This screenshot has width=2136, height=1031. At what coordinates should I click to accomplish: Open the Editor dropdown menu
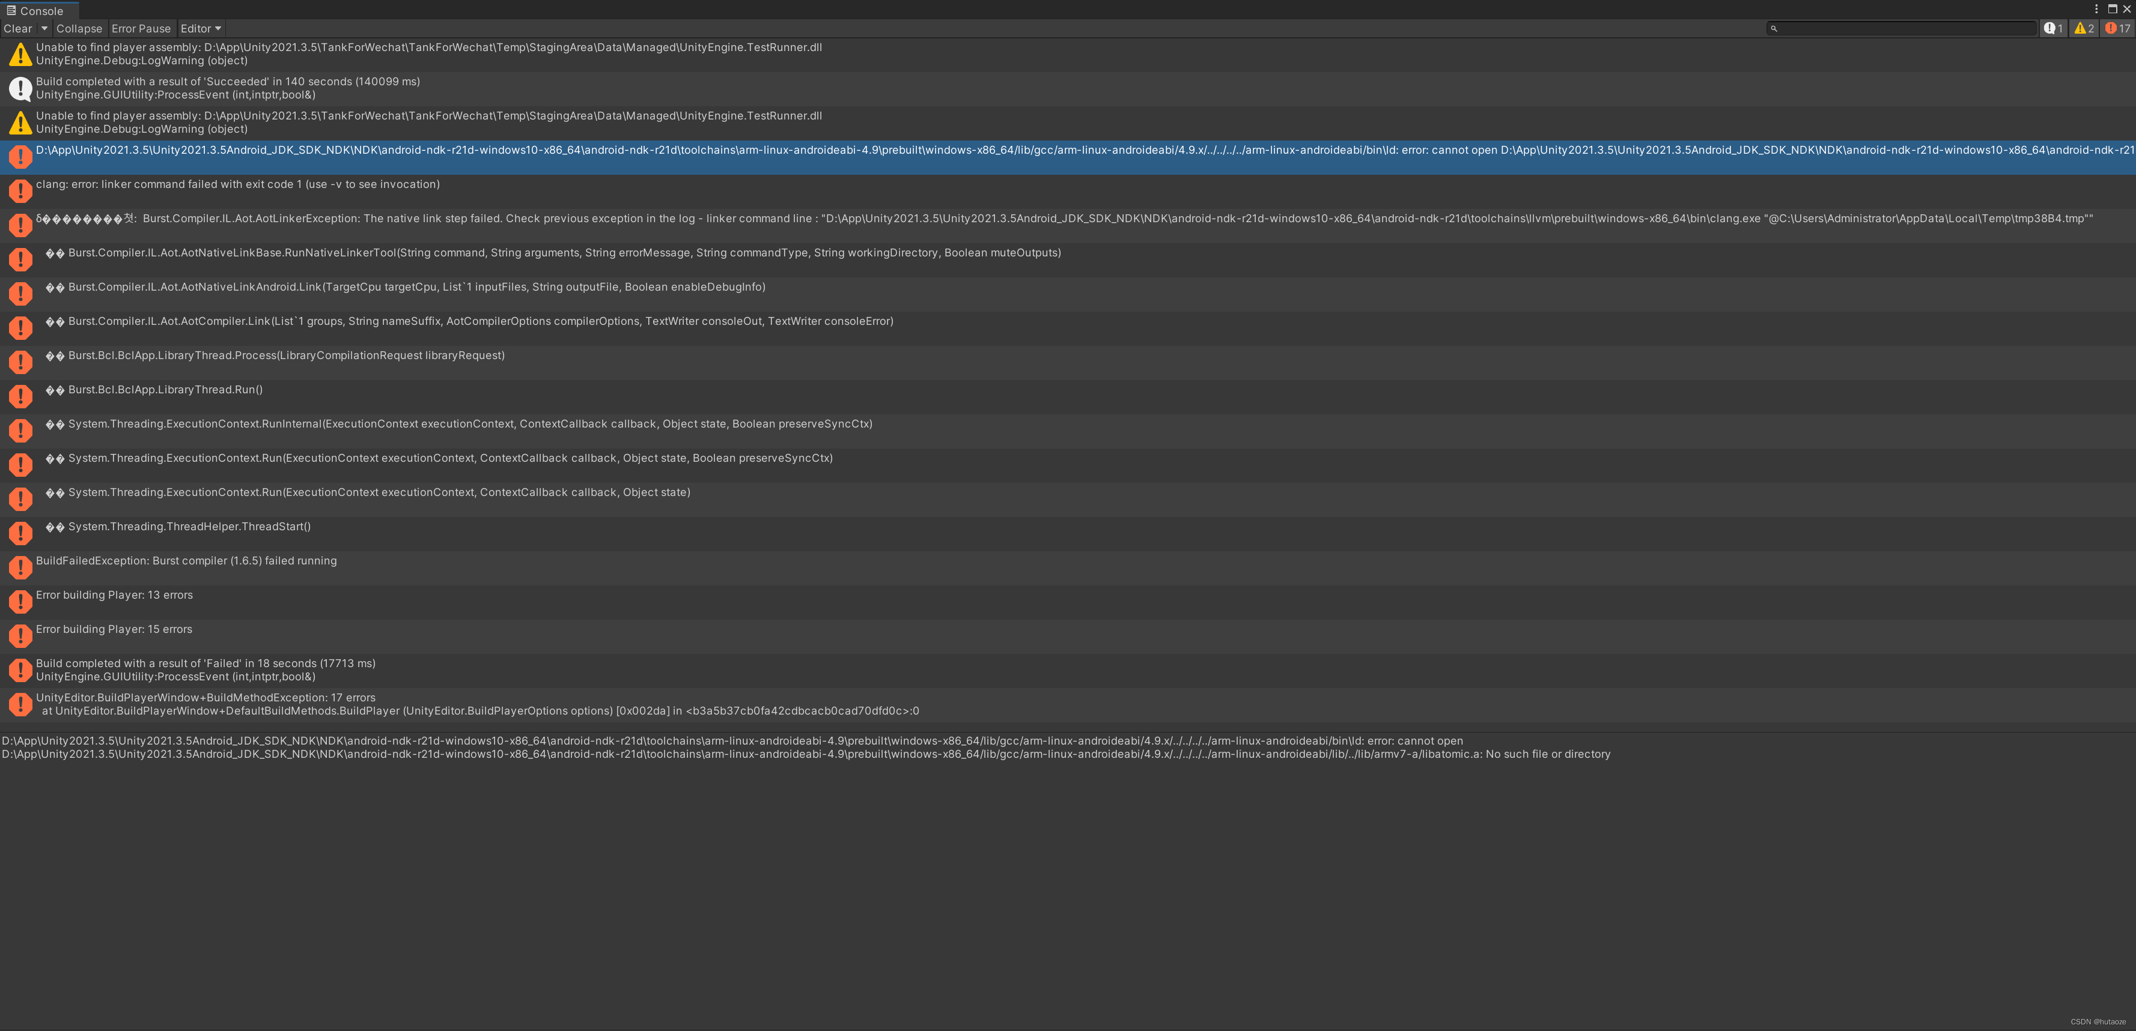[x=200, y=28]
